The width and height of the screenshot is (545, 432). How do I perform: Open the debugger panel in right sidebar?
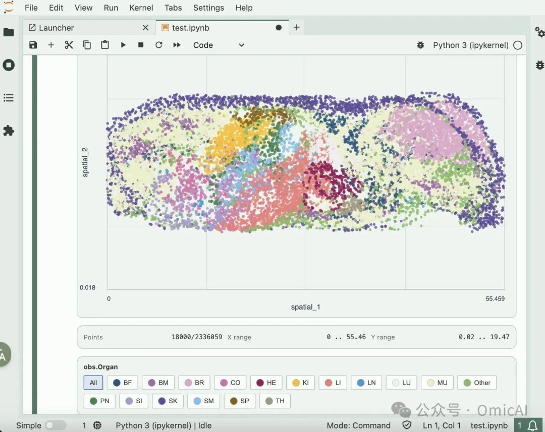click(x=539, y=65)
